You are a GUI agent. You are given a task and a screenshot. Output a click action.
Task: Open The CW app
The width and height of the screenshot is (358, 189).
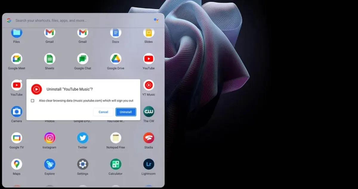click(149, 111)
